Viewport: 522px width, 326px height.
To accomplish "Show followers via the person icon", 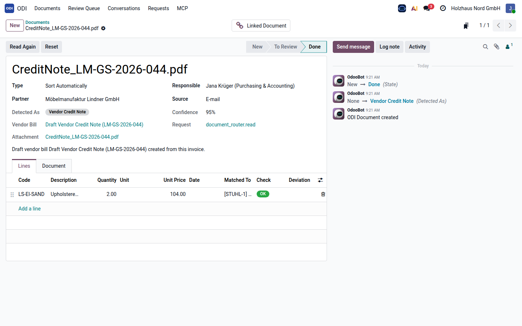I will (509, 46).
